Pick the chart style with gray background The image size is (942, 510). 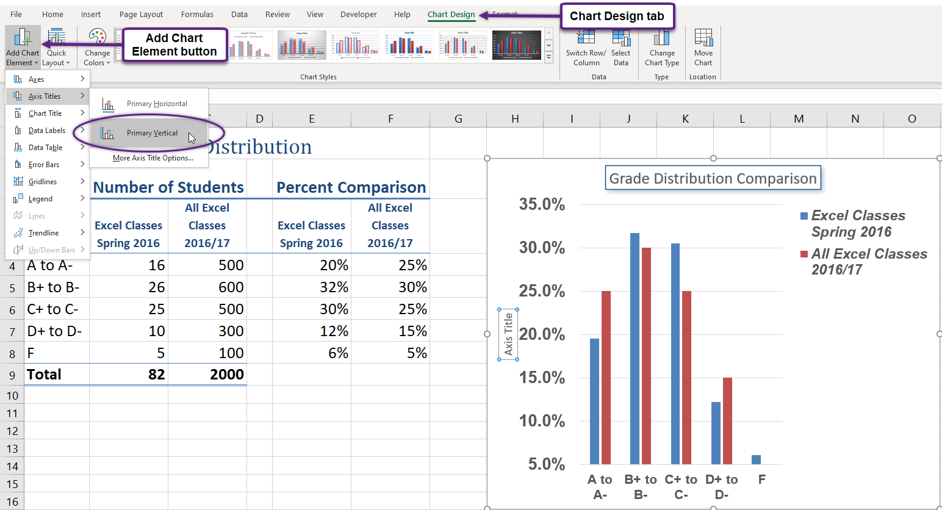302,45
